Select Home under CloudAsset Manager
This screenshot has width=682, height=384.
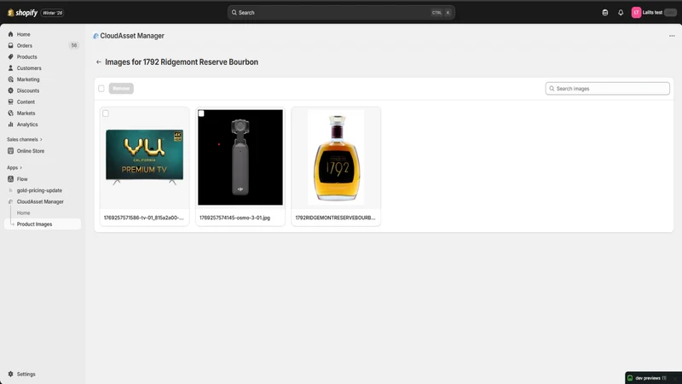24,212
